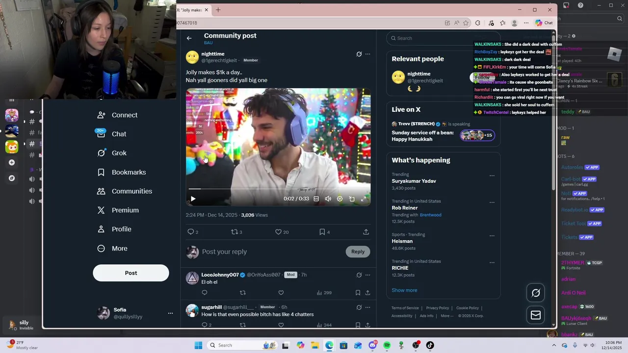Open options for Rob Reiner trend
The height and width of the screenshot is (353, 628).
(492, 202)
